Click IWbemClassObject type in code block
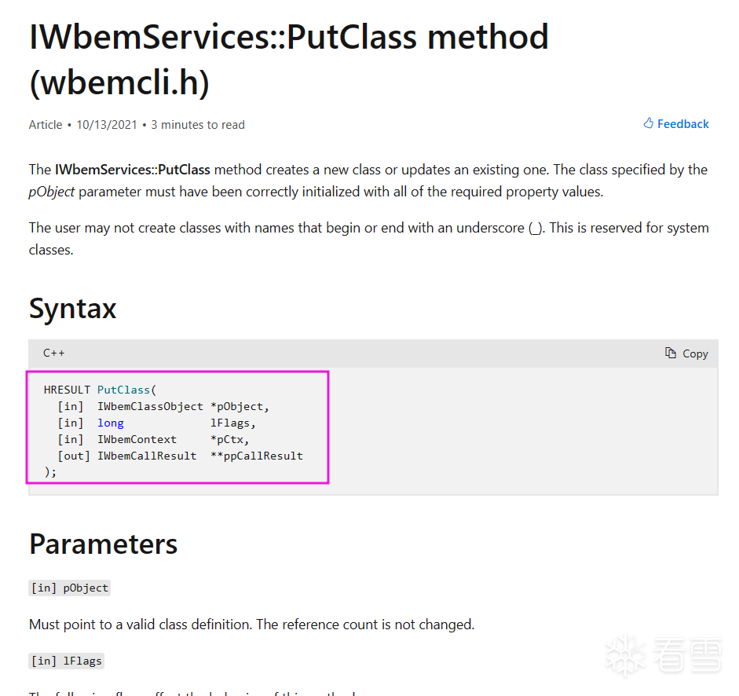Image resolution: width=739 pixels, height=696 pixels. click(150, 406)
